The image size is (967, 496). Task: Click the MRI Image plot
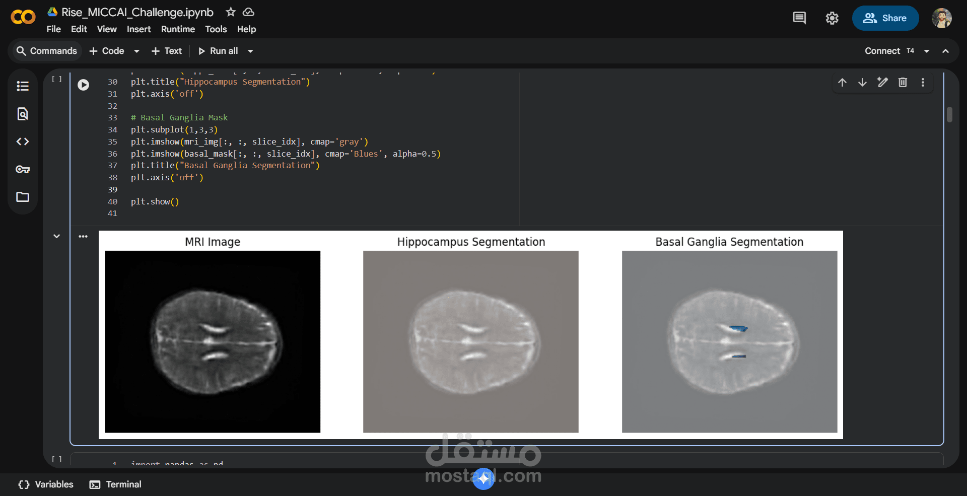point(213,341)
